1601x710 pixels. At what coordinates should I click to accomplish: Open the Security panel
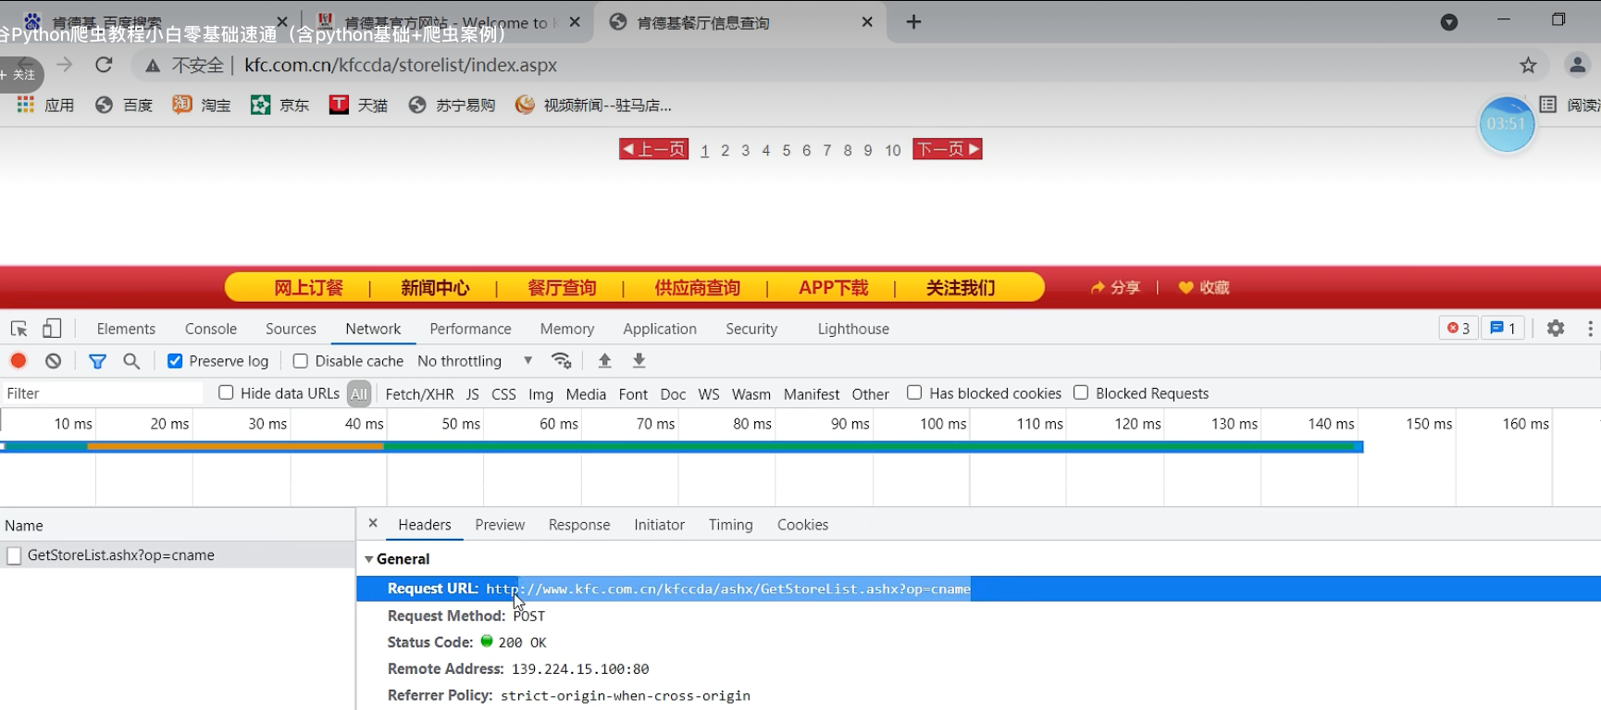pyautogui.click(x=751, y=329)
